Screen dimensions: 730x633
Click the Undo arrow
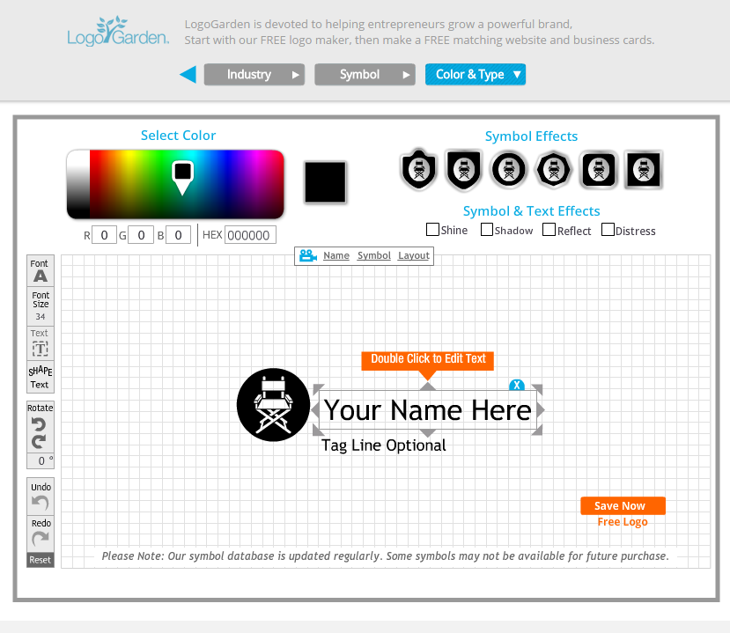point(41,503)
